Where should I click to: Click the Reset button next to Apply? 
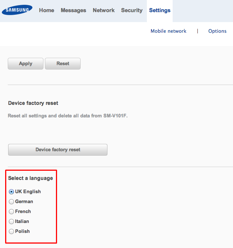point(63,64)
